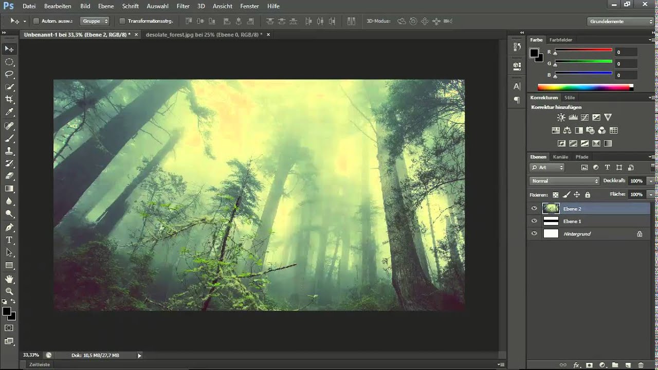
Task: Select the History Brush tool
Action: [x=9, y=163]
